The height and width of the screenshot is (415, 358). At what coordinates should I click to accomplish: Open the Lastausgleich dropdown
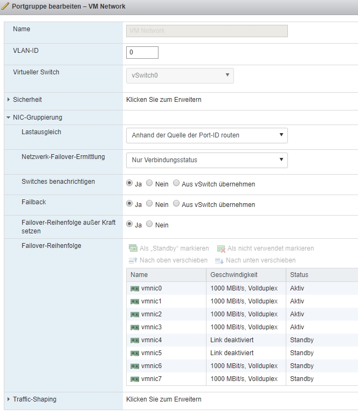(206, 135)
